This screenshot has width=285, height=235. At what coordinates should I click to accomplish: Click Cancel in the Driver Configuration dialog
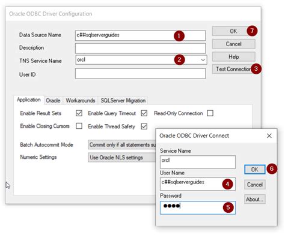pos(234,44)
